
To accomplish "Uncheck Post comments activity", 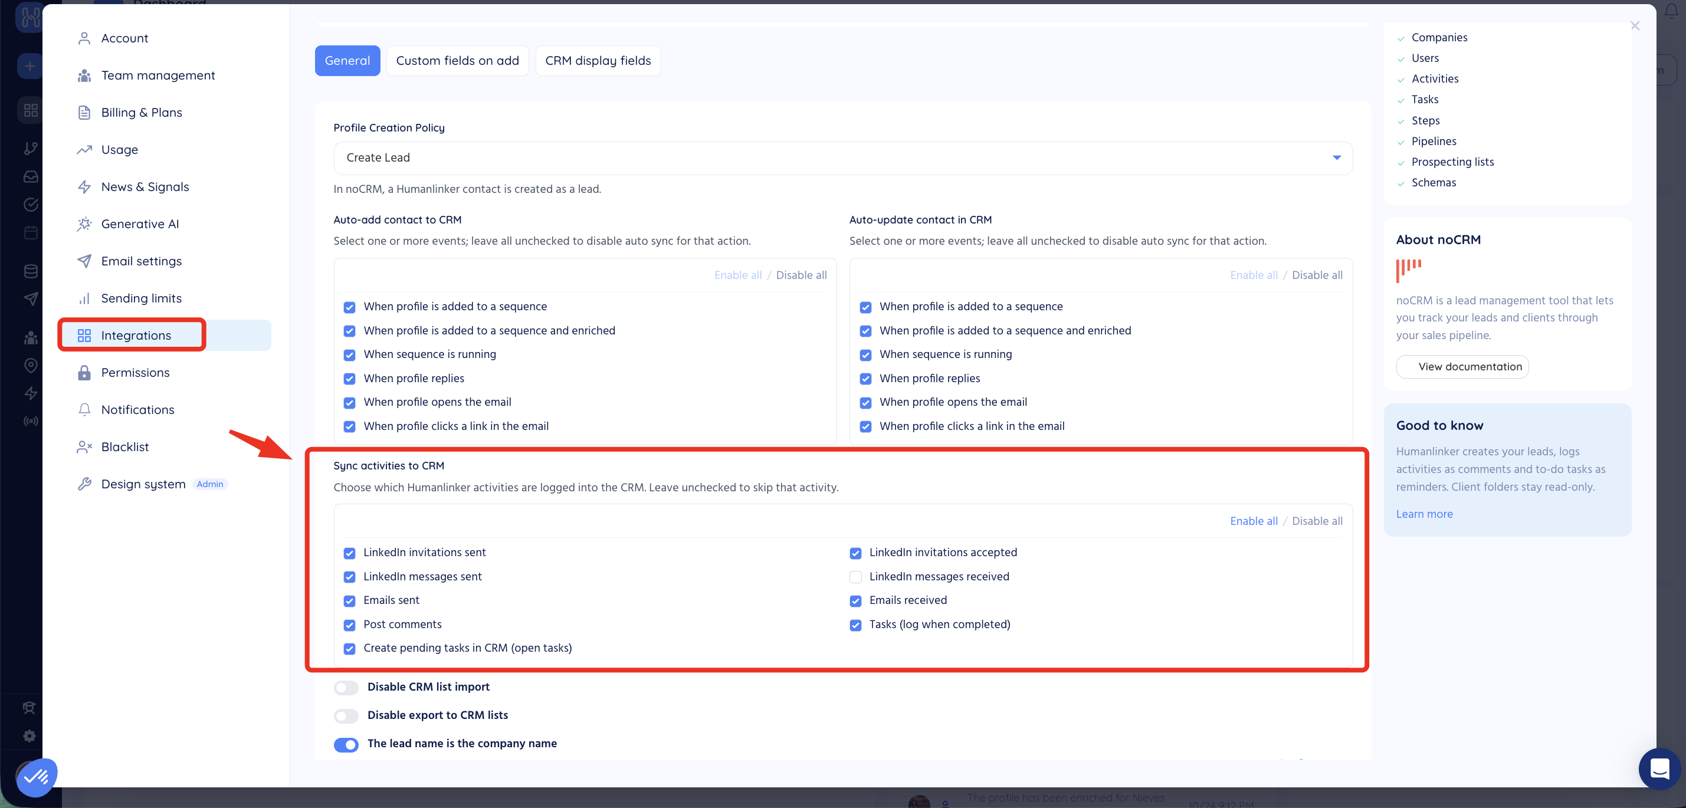I will point(349,625).
